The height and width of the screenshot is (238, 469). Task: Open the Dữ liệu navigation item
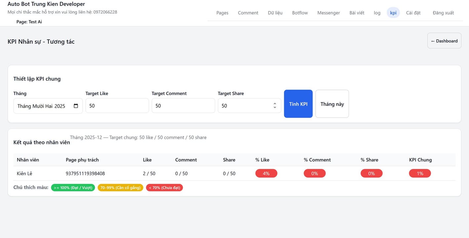[x=275, y=13]
